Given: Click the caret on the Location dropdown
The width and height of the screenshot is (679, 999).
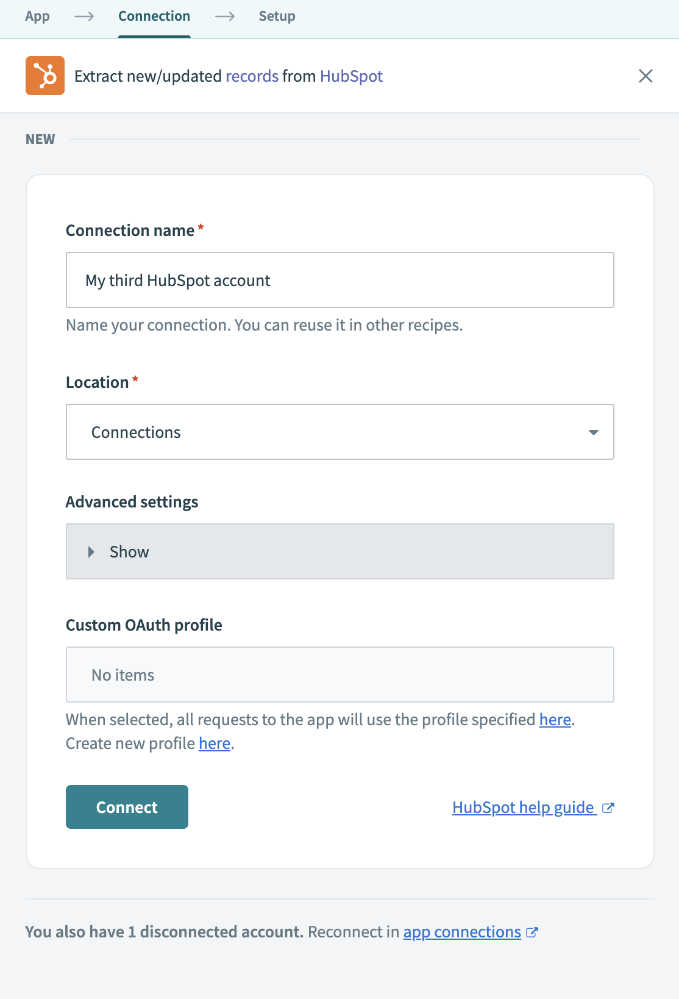Looking at the screenshot, I should tap(592, 432).
